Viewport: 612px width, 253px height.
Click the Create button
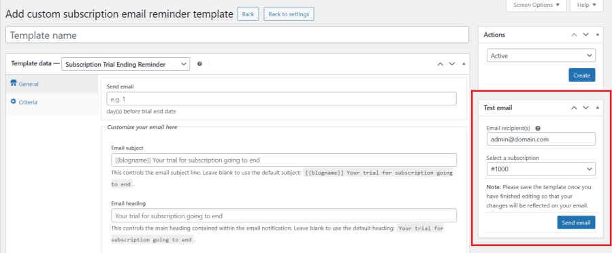coord(582,75)
